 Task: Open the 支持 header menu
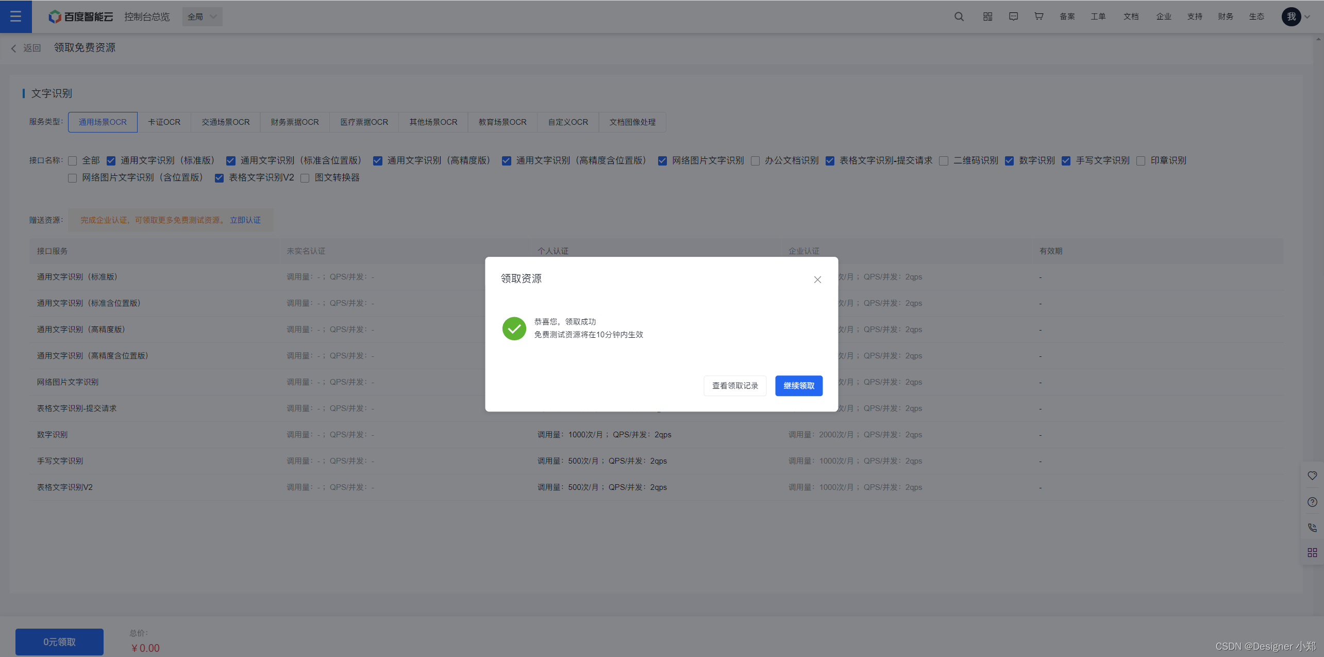(1195, 17)
